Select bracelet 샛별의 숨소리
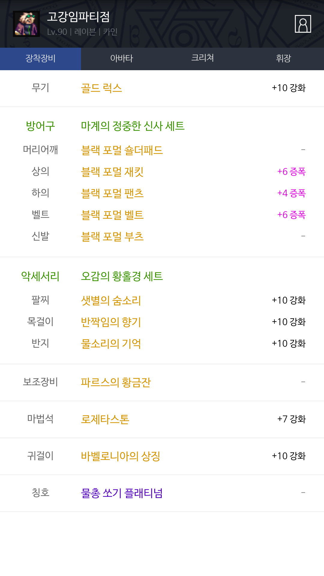Image resolution: width=324 pixels, height=576 pixels. click(x=111, y=300)
